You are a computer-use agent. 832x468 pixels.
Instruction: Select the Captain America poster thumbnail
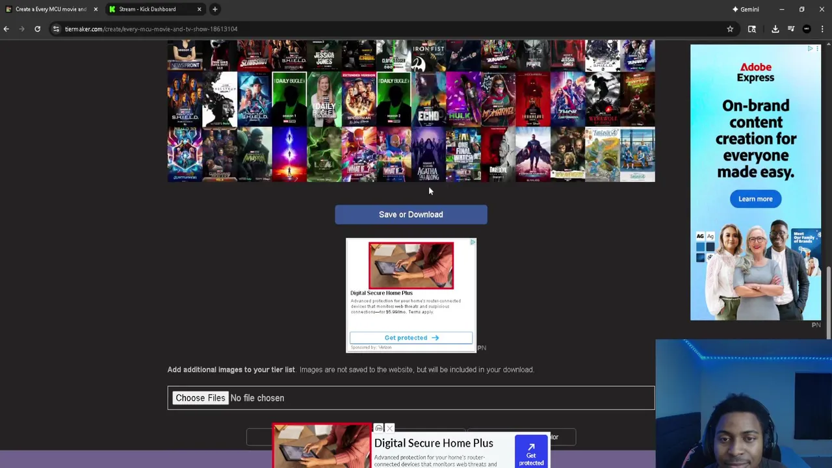click(533, 155)
